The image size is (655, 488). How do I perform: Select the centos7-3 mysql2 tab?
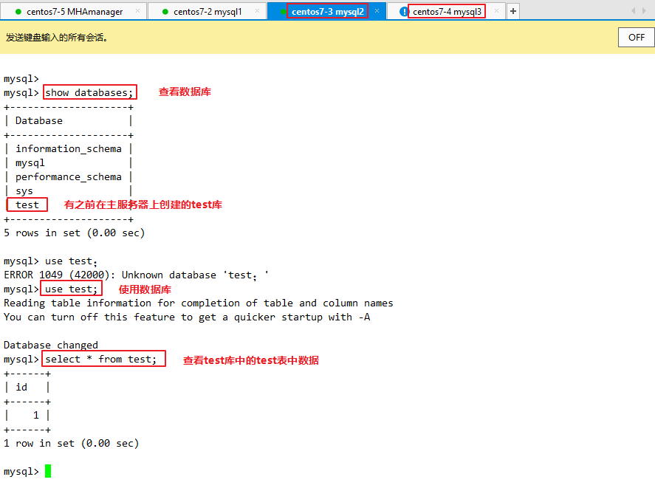pos(327,11)
